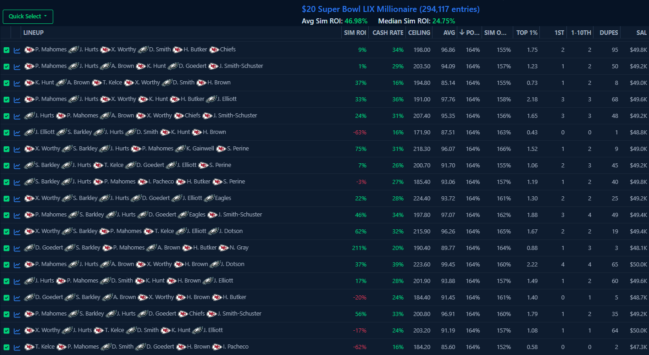Image resolution: width=649 pixels, height=355 pixels.
Task: Open chart icon for 224.40 ceiling lineup
Action: pos(17,199)
